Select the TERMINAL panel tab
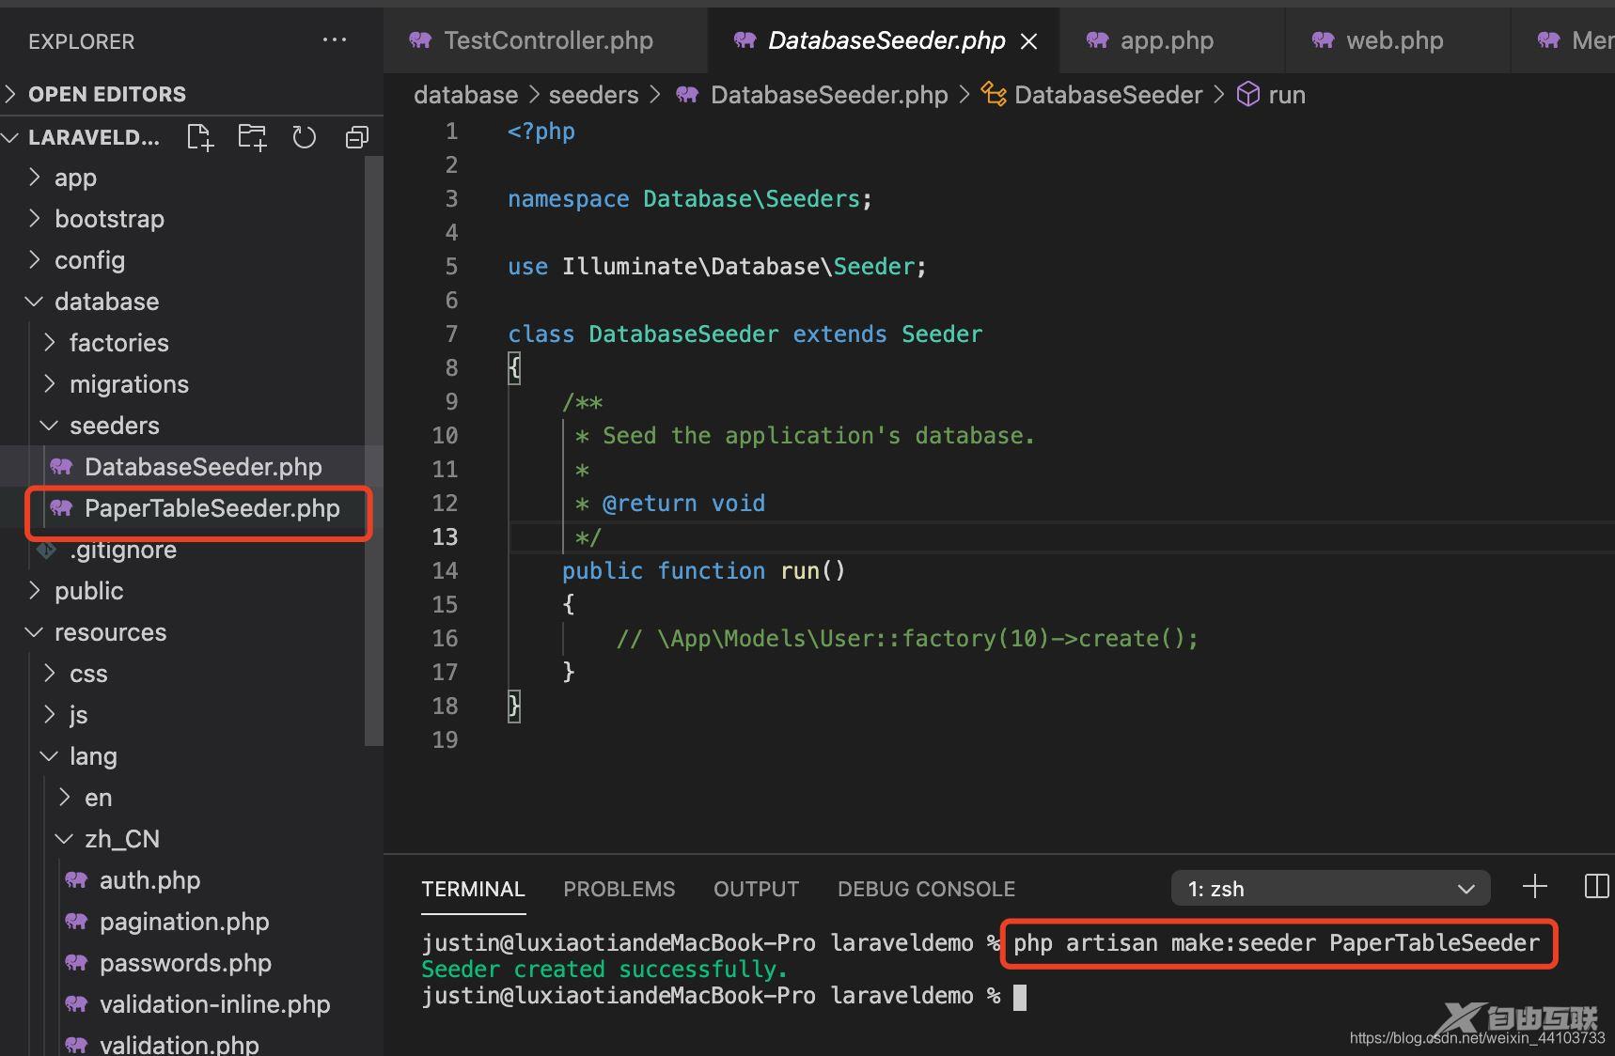The width and height of the screenshot is (1615, 1056). point(473,889)
